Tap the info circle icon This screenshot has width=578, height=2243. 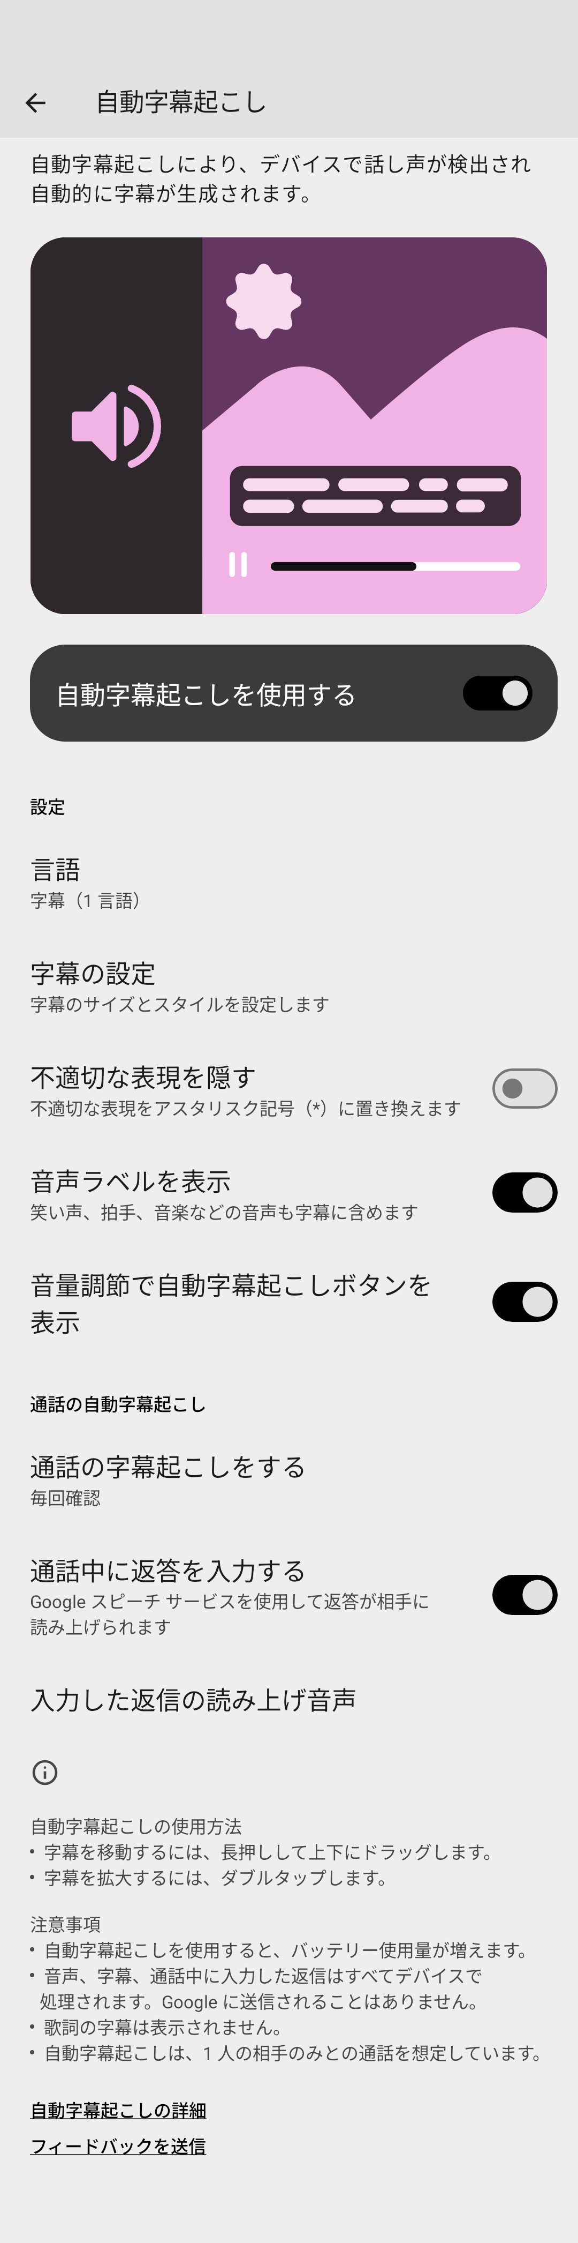[x=44, y=1771]
